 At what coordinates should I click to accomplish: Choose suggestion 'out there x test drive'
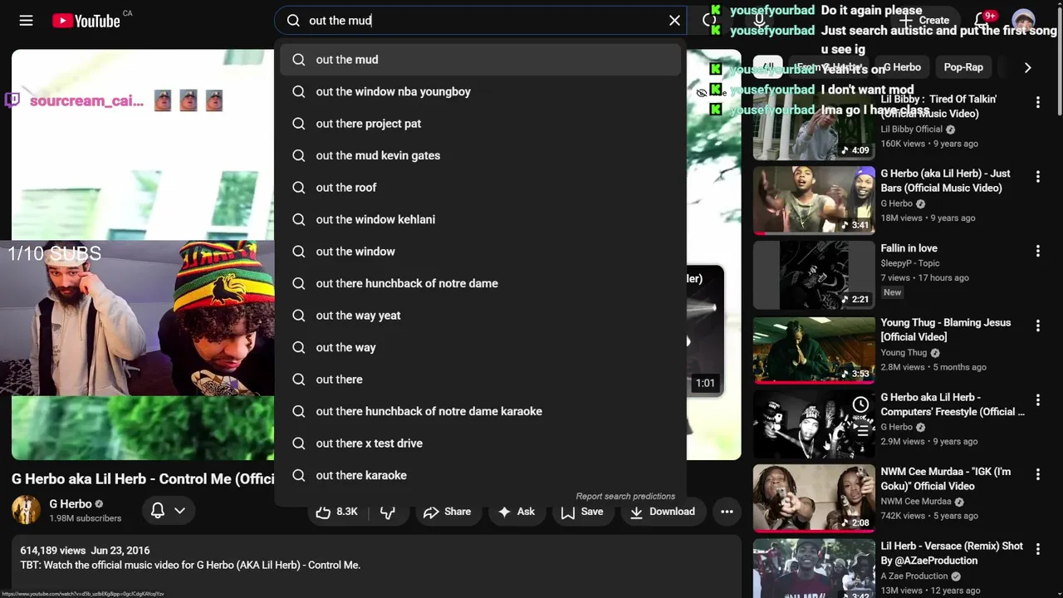pyautogui.click(x=480, y=444)
